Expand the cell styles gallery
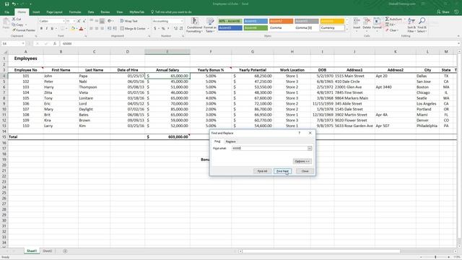Viewport: 462px width, 260px height. tap(346, 30)
